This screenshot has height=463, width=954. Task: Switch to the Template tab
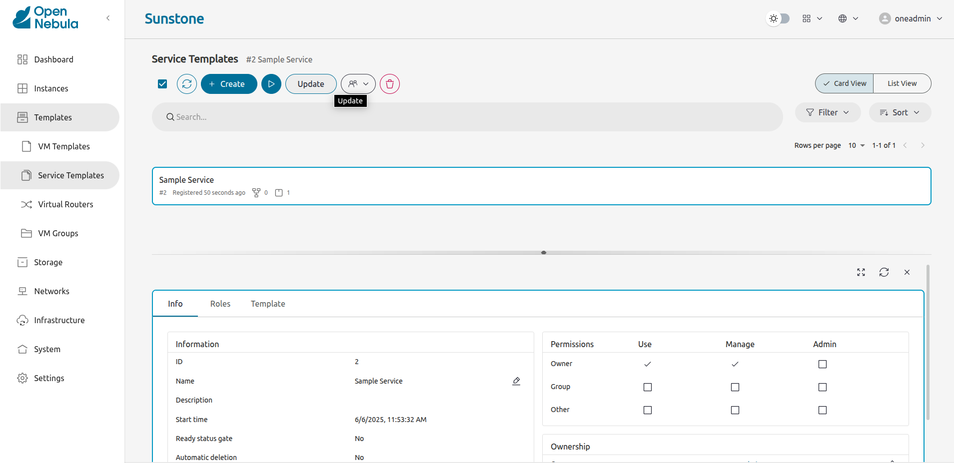[268, 304]
